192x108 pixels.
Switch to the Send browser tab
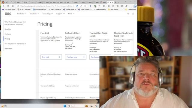click(53, 2)
